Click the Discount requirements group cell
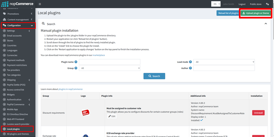 pos(54,113)
